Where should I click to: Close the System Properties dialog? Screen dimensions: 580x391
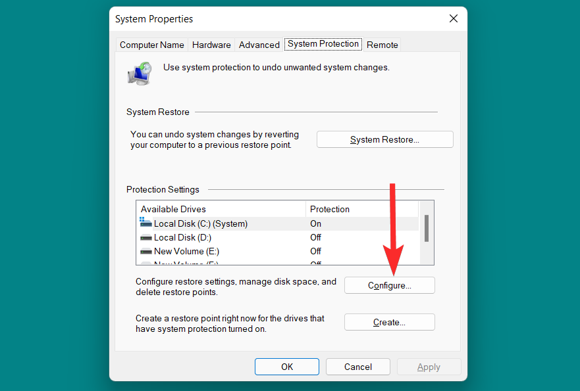[x=454, y=19]
